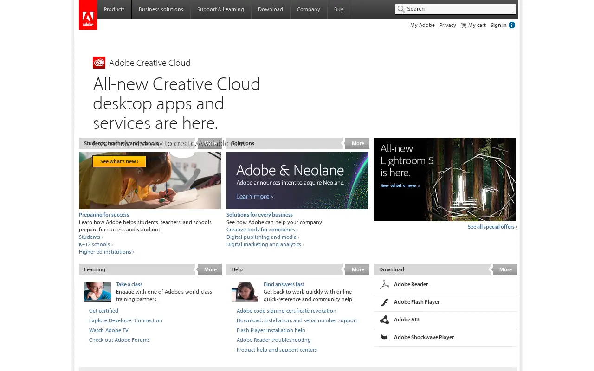
Task: Open Watch Adobe TV link
Action: click(109, 330)
